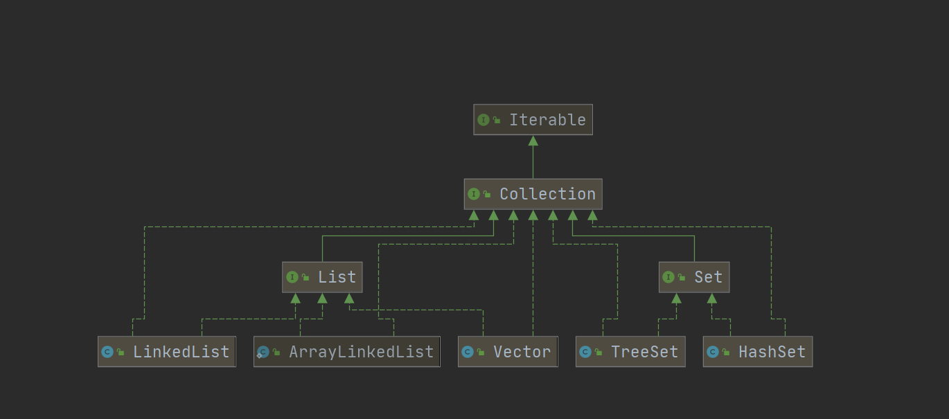949x419 pixels.
Task: Select the Iterable node label
Action: (547, 120)
